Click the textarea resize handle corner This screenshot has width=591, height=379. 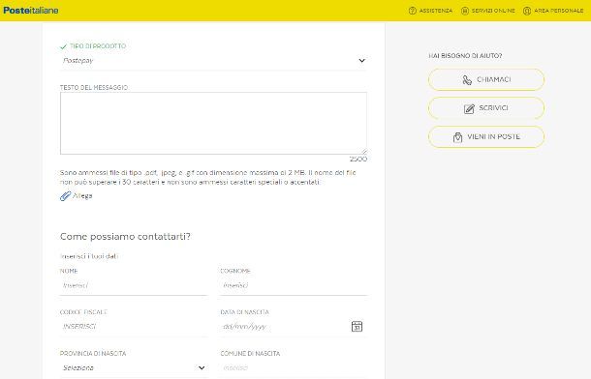[x=363, y=151]
